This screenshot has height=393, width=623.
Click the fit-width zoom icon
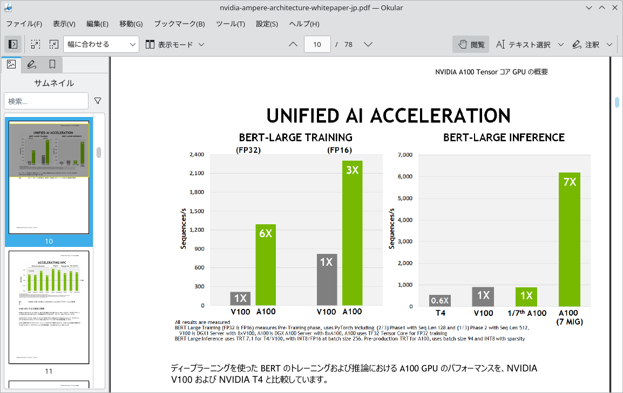[53, 44]
